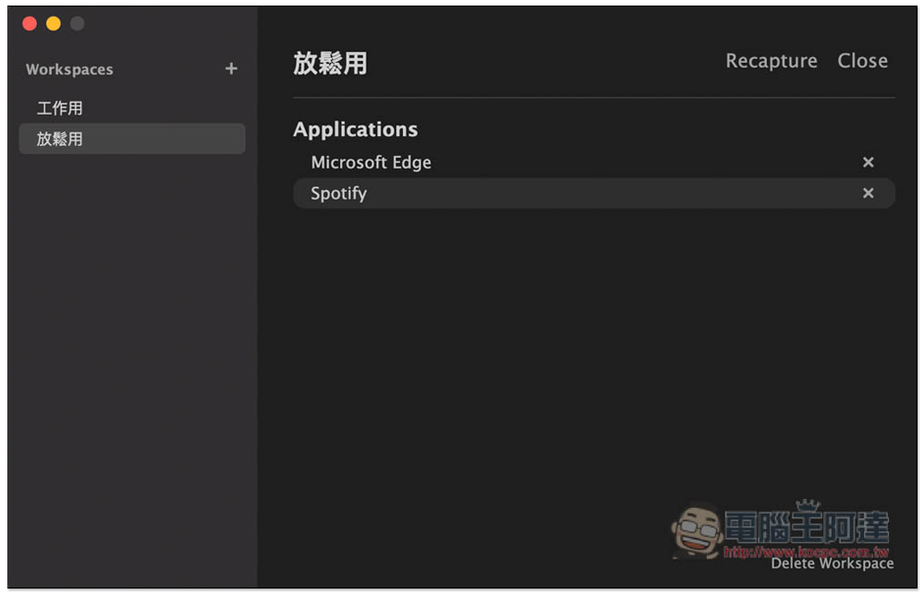Minimize window with yellow traffic light
The image size is (924, 595).
pyautogui.click(x=54, y=24)
